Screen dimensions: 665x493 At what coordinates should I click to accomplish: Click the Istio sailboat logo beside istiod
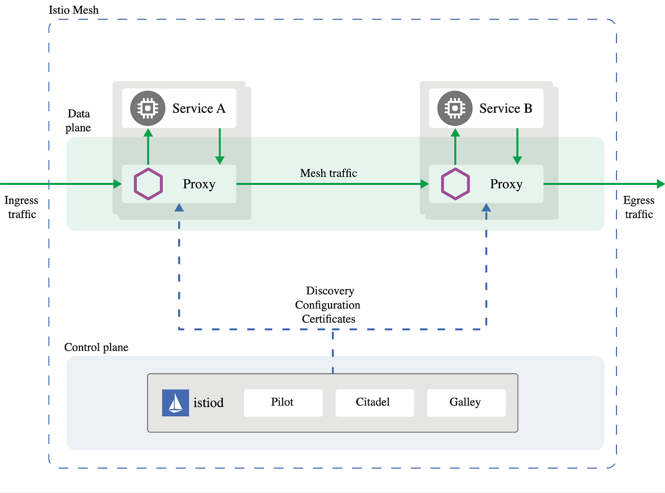(x=175, y=403)
